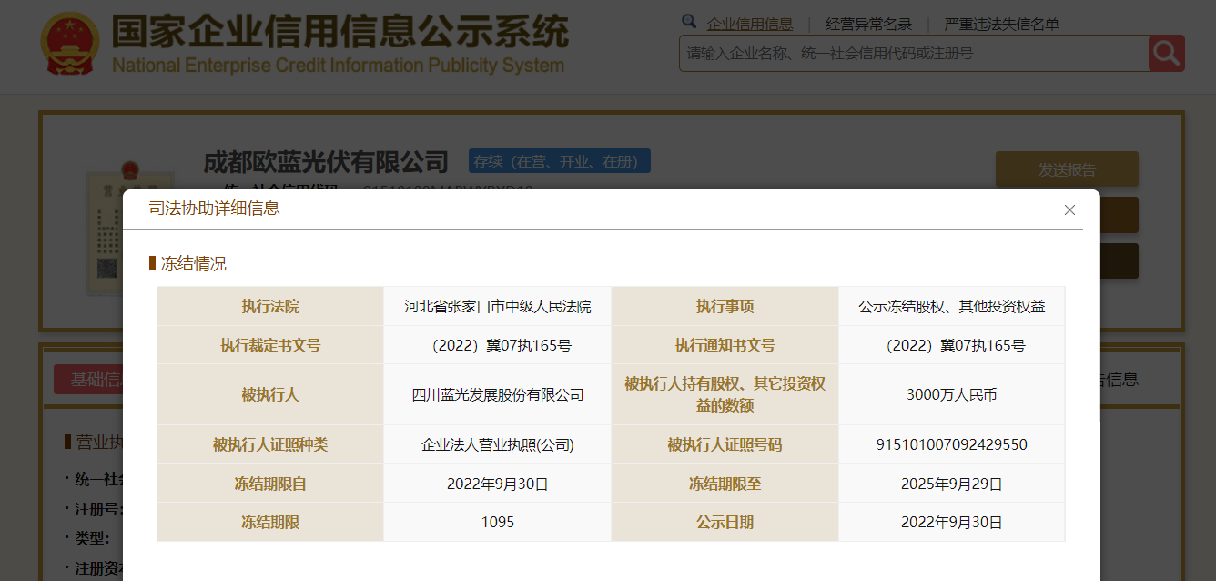Viewport: 1216px width, 581px height.
Task: Click the 被执行人证照种类 header cell
Action: (x=270, y=444)
